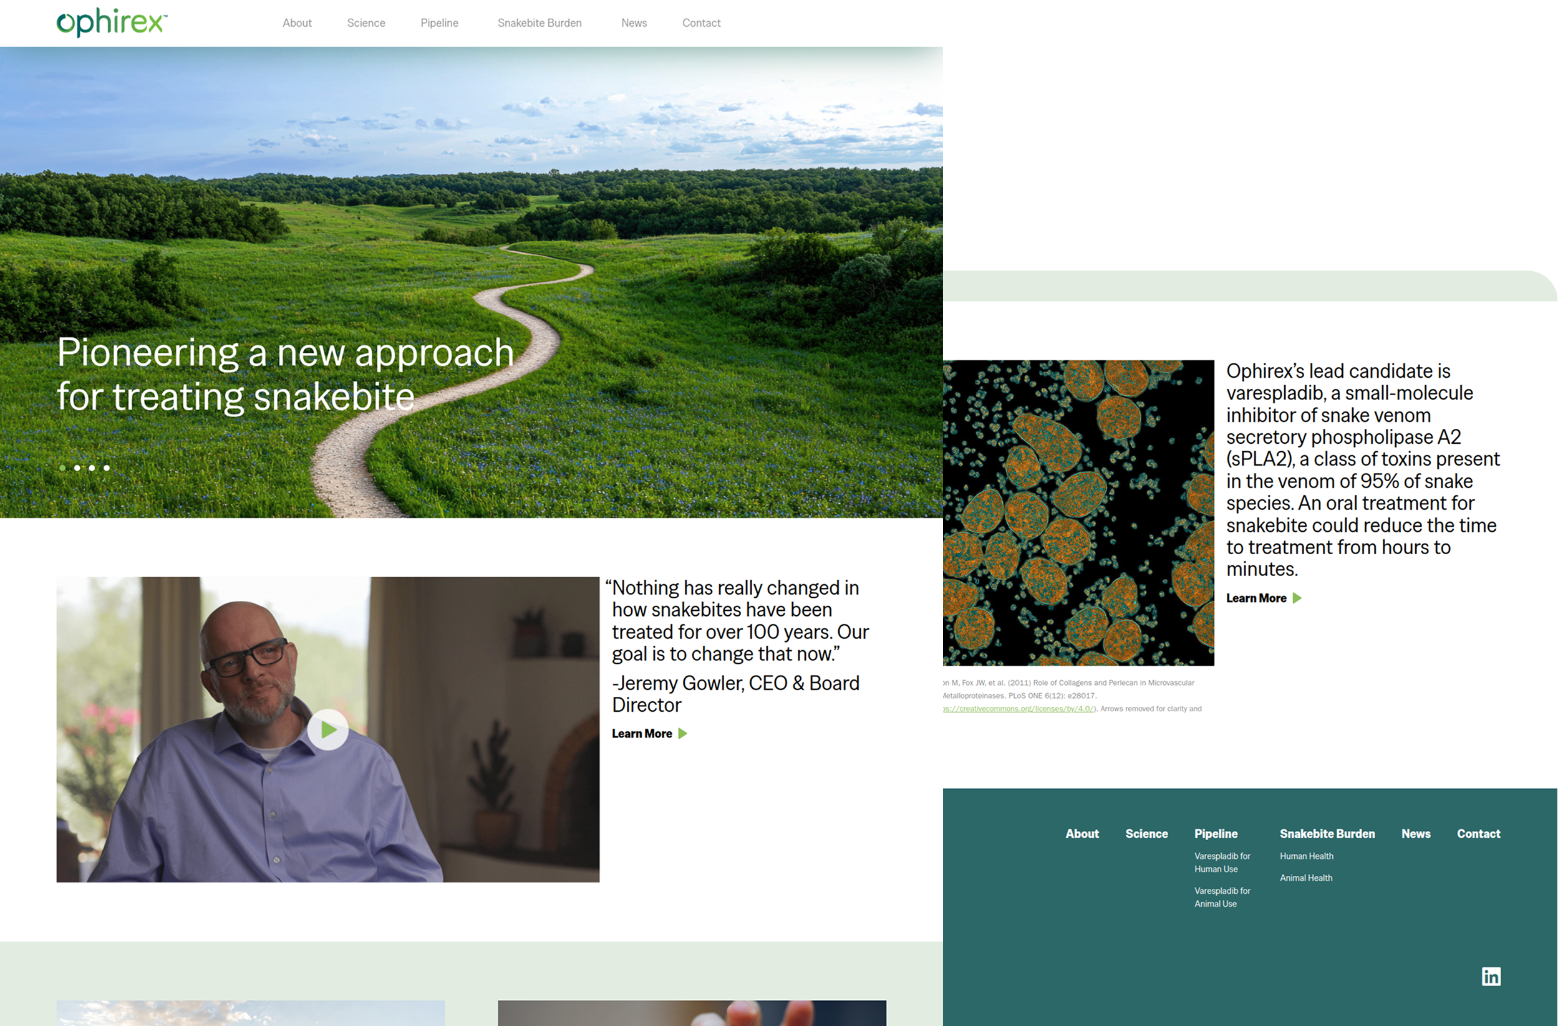The width and height of the screenshot is (1558, 1026).
Task: Open the LinkedIn icon in footer
Action: (1491, 976)
